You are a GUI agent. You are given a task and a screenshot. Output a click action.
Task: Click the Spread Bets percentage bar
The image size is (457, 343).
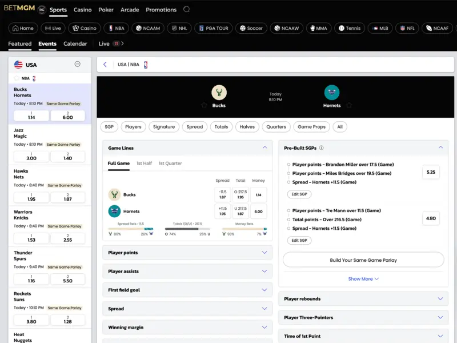[x=131, y=229]
